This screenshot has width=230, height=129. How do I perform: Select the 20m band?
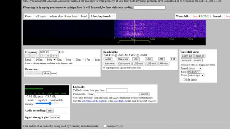[x=74, y=59]
